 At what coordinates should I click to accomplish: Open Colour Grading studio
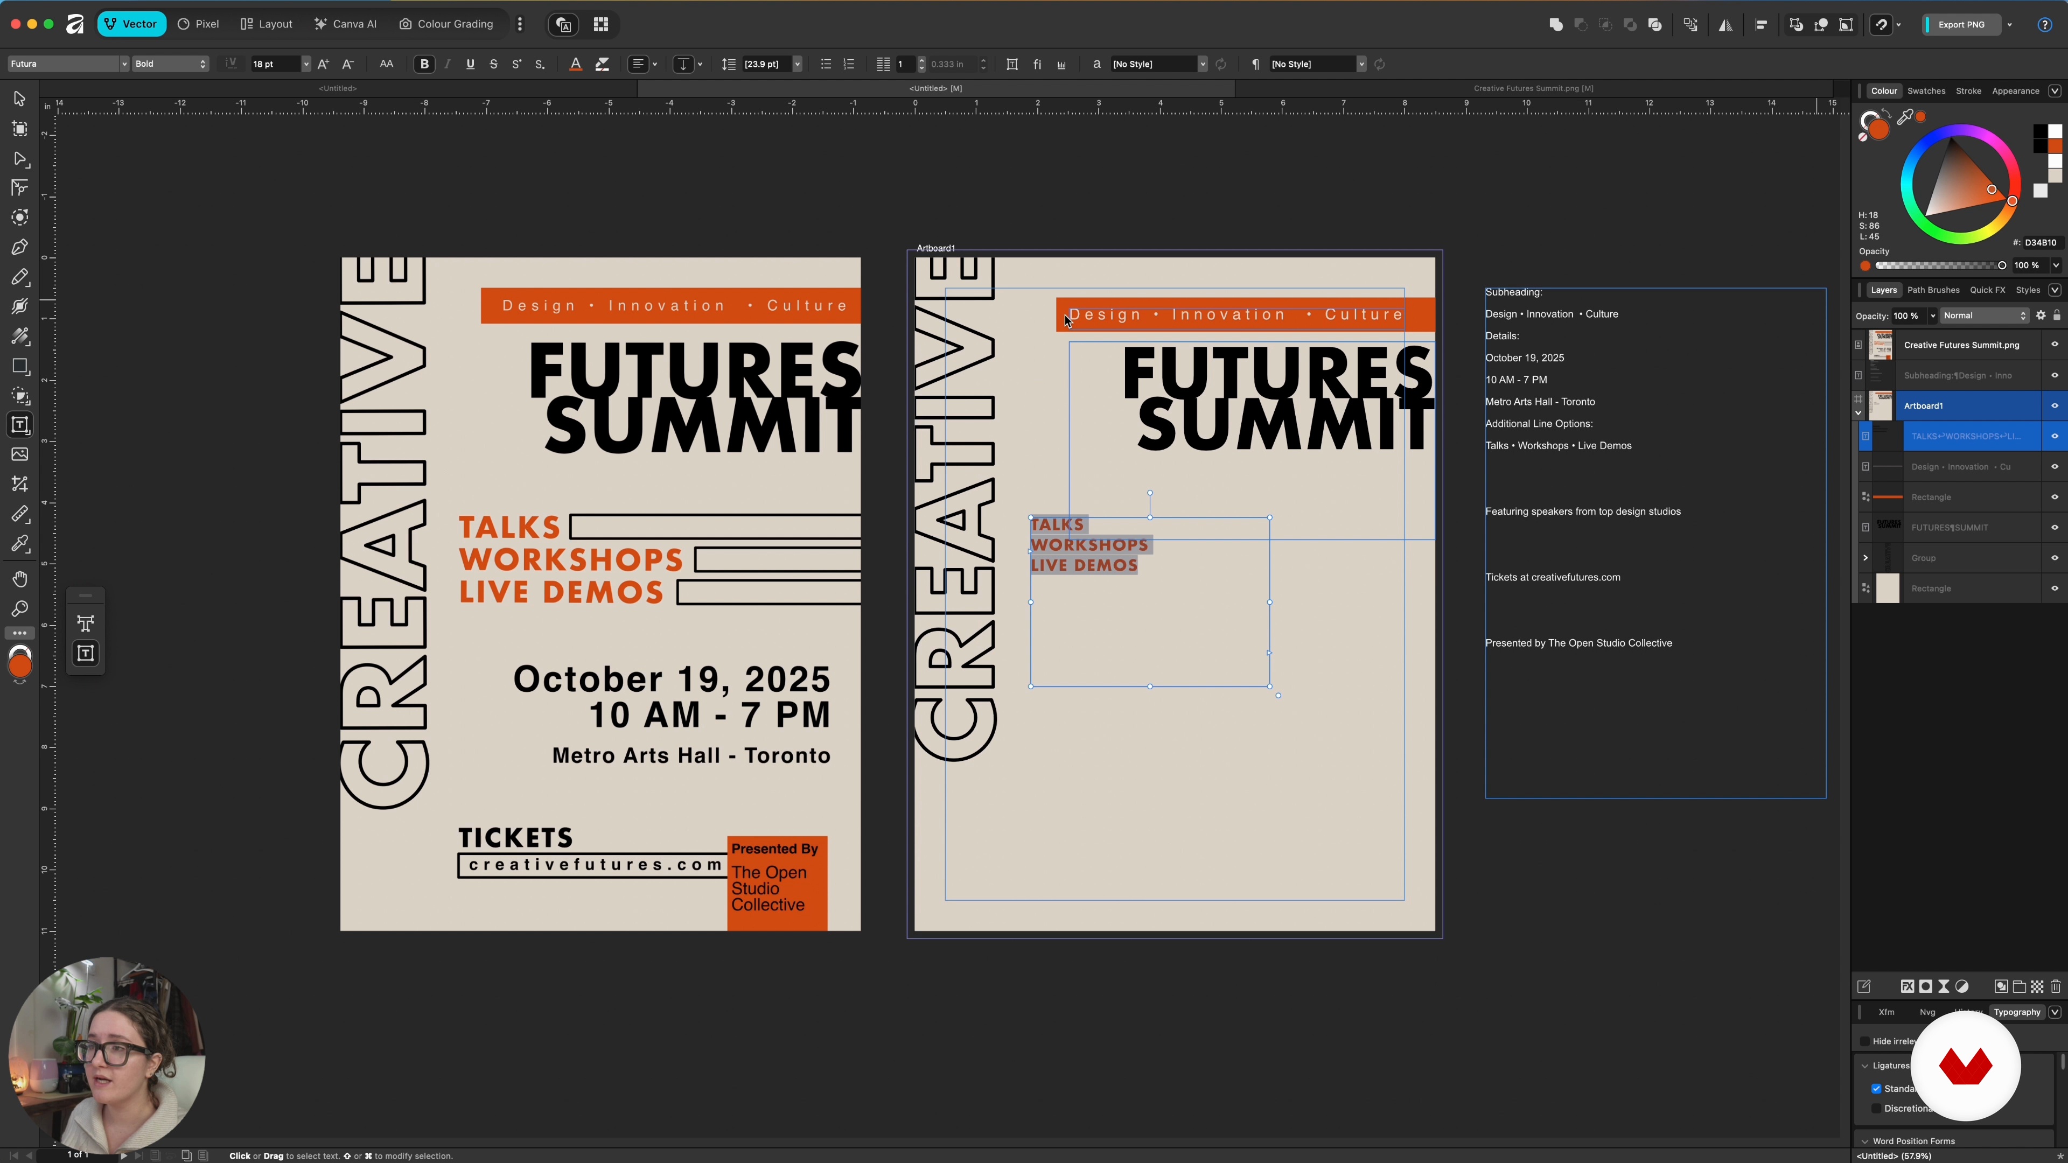coord(446,24)
